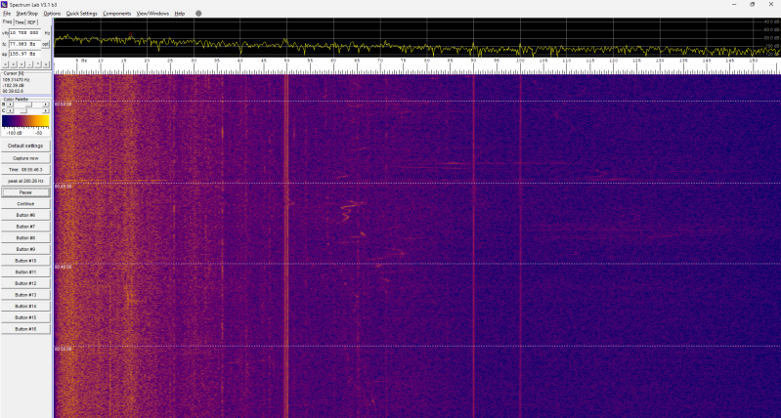Click the Continue button
The image size is (781, 418).
tap(25, 204)
